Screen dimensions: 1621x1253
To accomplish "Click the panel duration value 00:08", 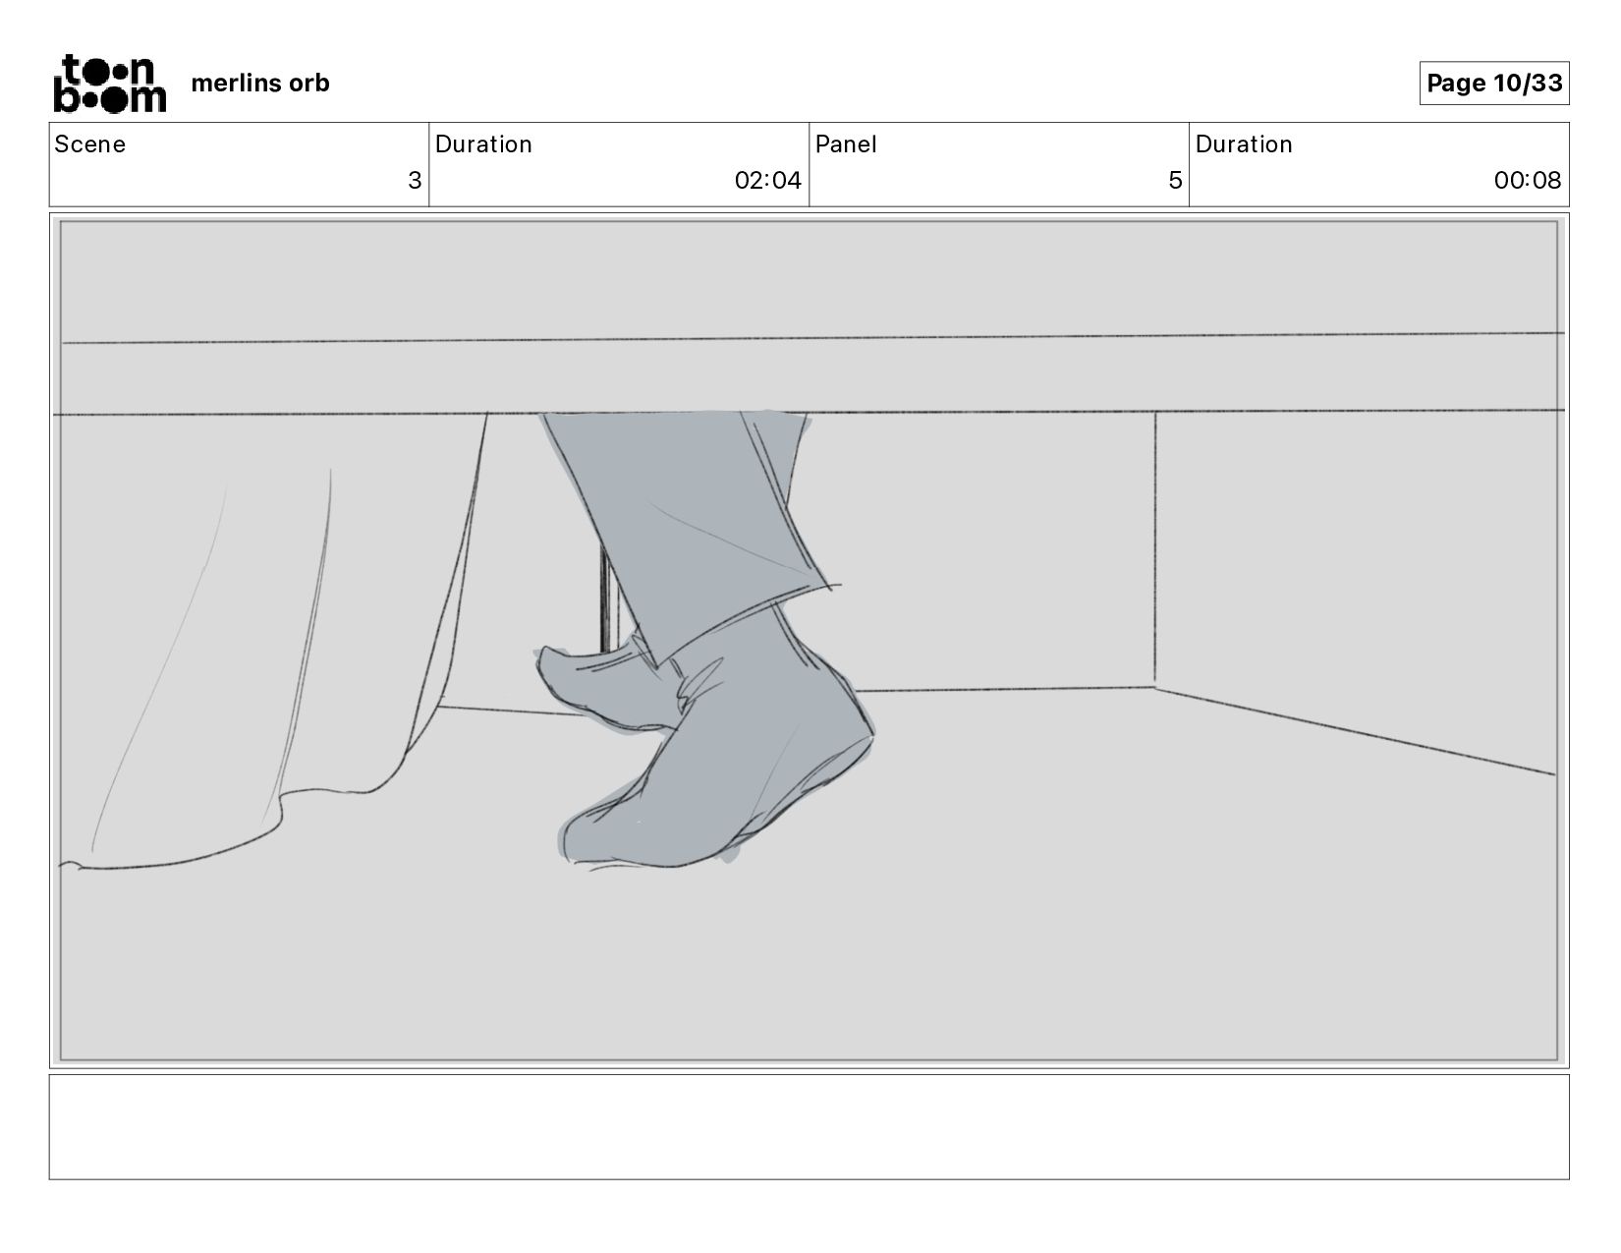I will 1528,181.
